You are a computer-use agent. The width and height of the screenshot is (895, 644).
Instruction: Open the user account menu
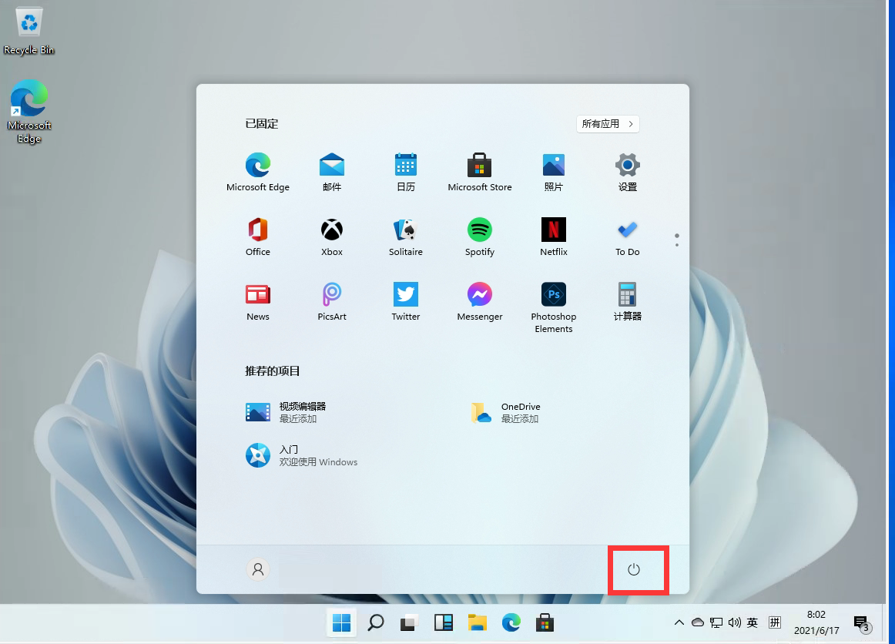258,570
